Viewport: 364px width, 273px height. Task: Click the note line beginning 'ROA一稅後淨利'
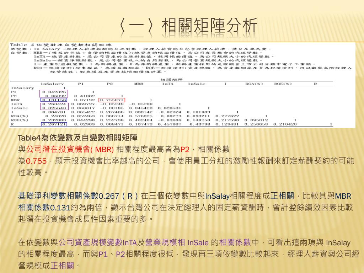(x=193, y=68)
